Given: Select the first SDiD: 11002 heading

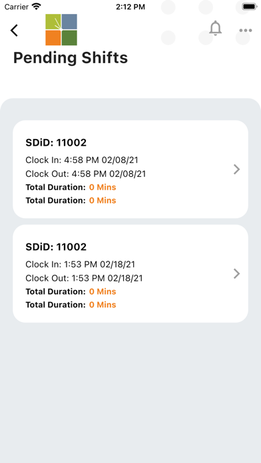Looking at the screenshot, I should [56, 142].
